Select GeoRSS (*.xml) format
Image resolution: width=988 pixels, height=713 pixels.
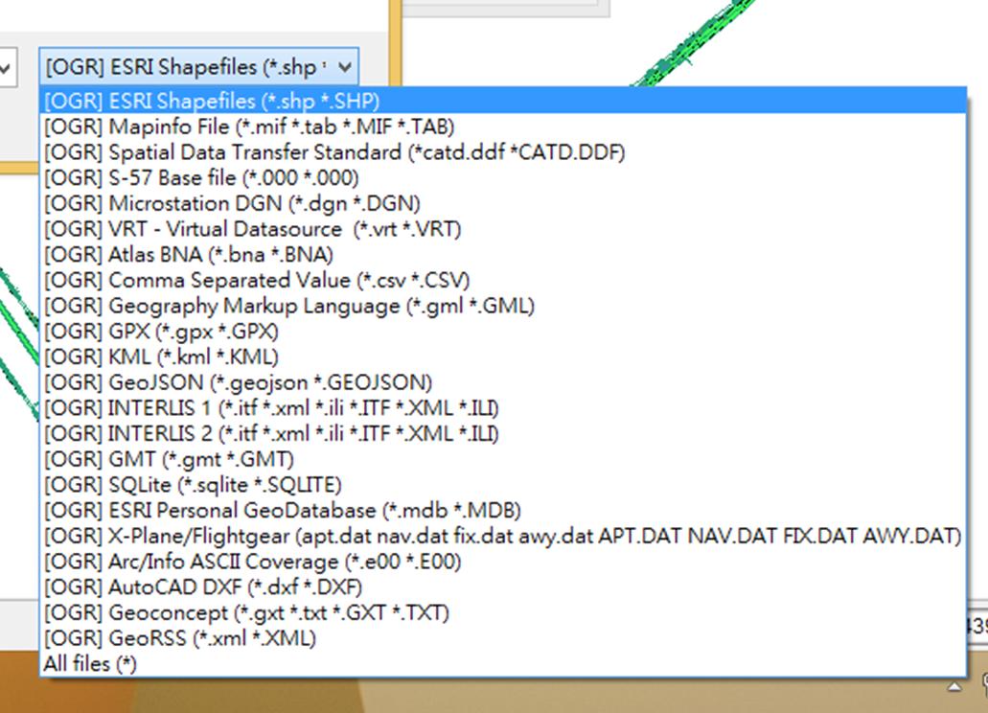[503, 638]
